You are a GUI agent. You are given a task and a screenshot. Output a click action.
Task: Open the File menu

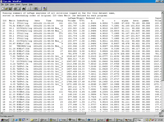point(2,4)
